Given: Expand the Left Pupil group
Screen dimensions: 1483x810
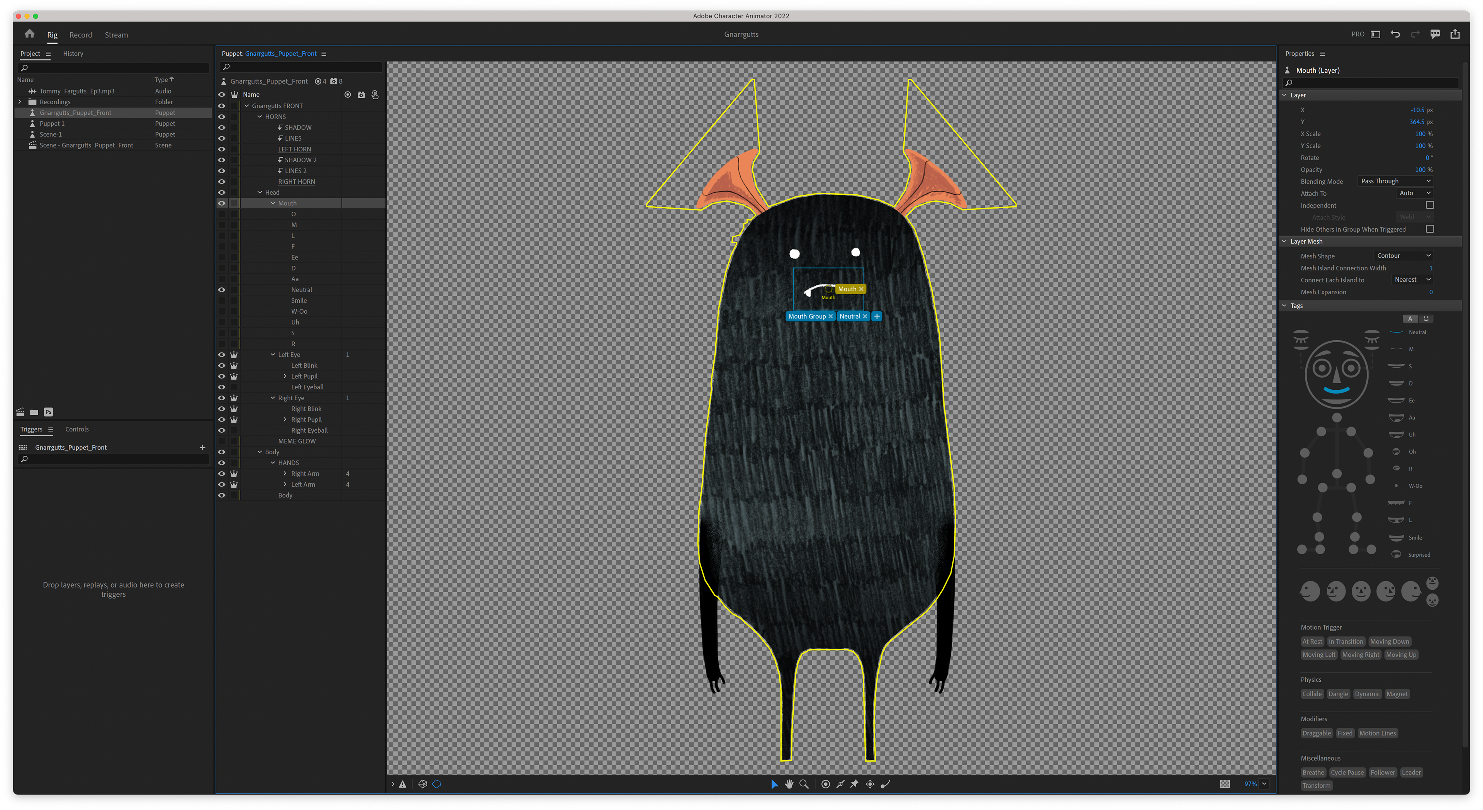Looking at the screenshot, I should point(285,377).
